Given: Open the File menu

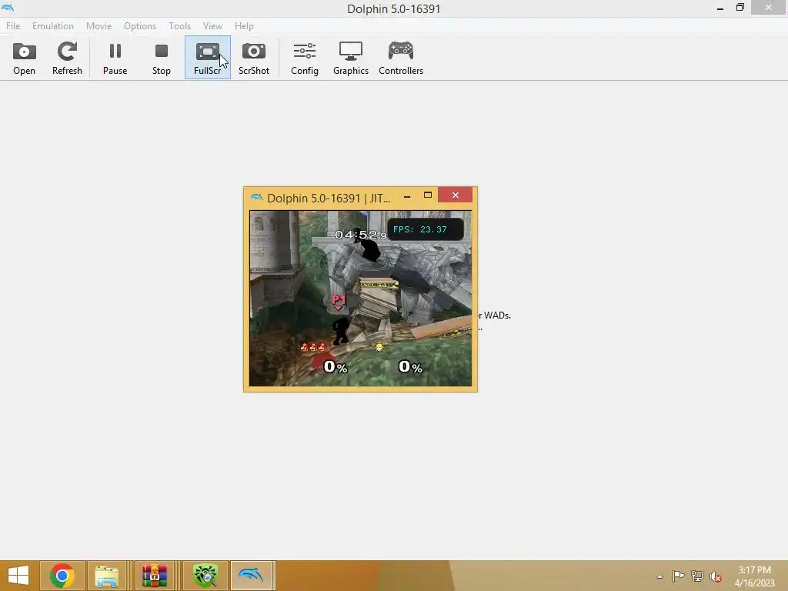Looking at the screenshot, I should (x=13, y=26).
